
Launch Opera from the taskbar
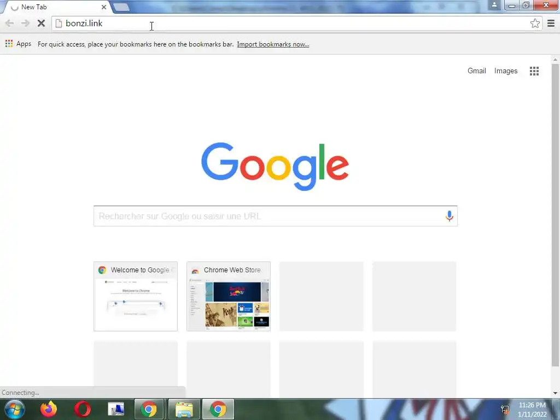click(83, 409)
